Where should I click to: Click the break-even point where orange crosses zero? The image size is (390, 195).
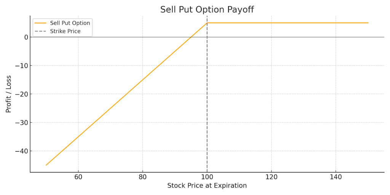click(x=191, y=37)
